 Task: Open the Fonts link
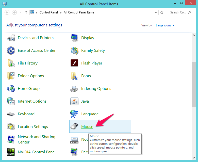point(86,76)
